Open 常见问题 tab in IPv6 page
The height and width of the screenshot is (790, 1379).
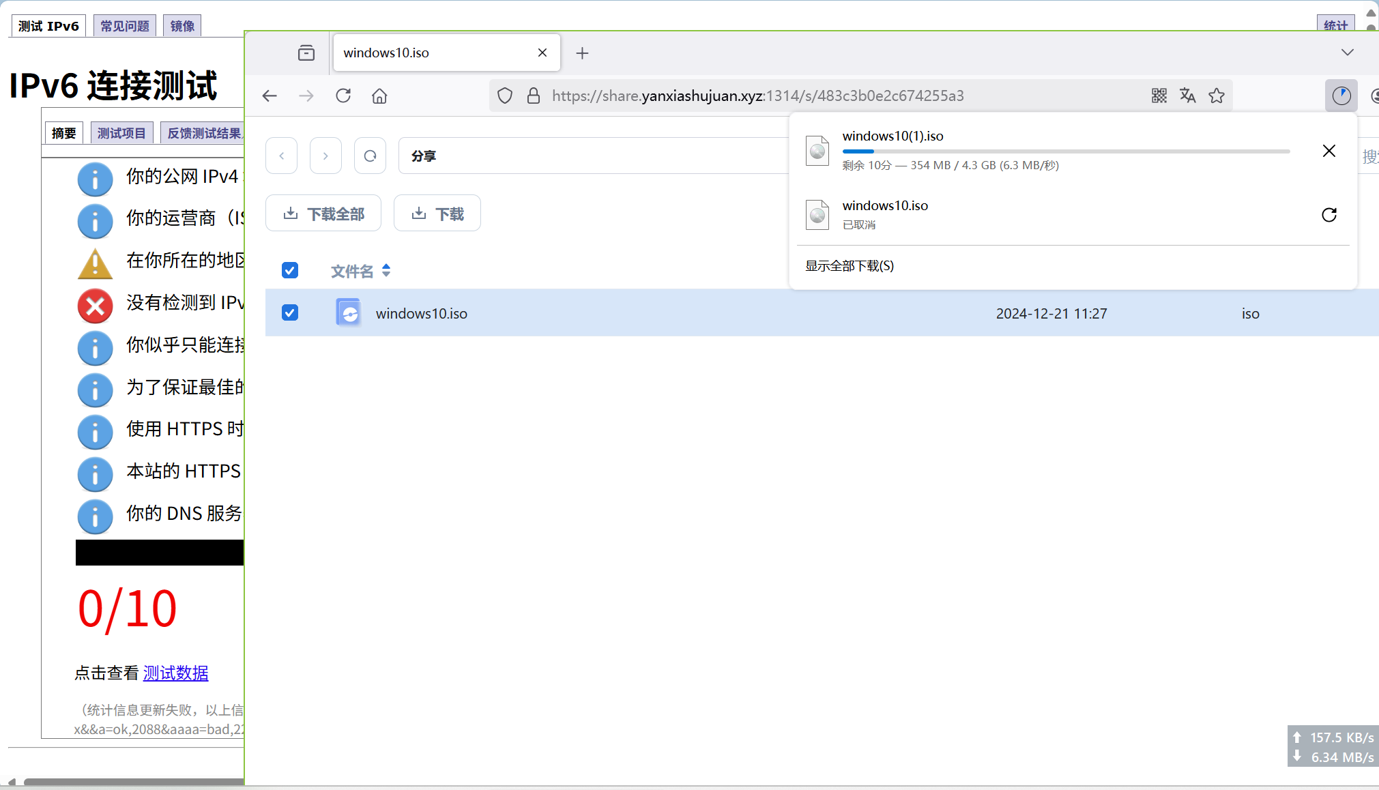[125, 26]
